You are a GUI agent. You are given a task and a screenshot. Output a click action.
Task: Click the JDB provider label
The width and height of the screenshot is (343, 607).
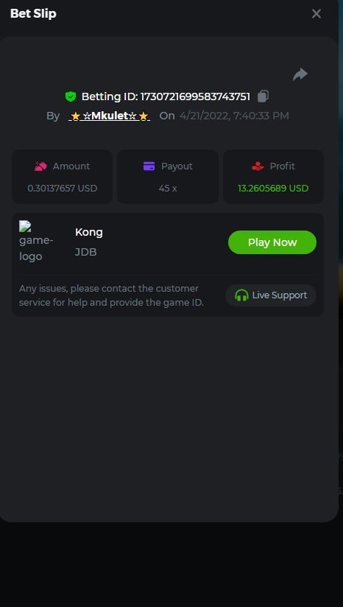(x=86, y=253)
